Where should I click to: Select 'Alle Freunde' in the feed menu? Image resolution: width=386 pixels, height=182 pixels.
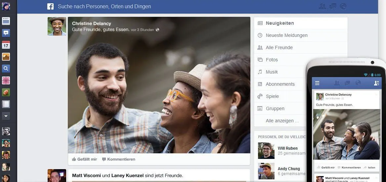[301, 47]
